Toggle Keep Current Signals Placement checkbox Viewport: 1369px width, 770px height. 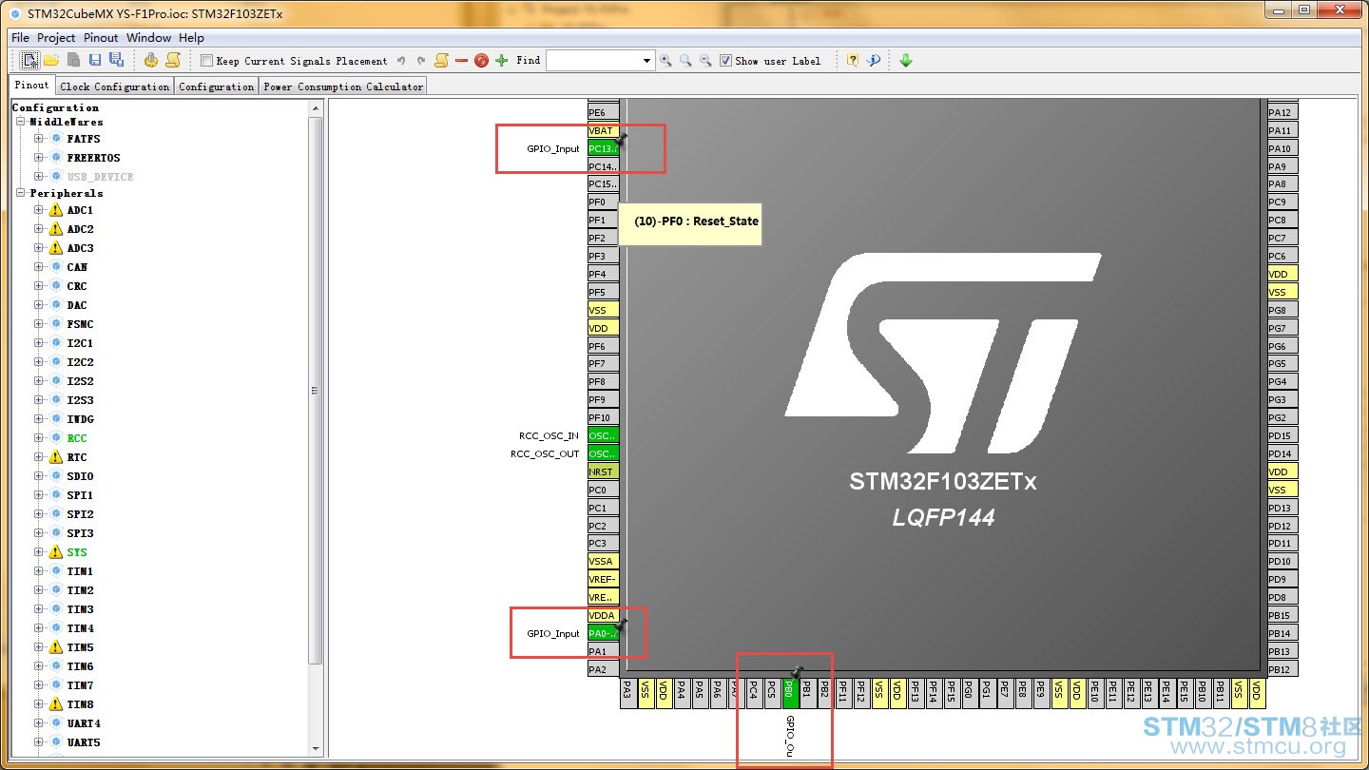coord(207,61)
